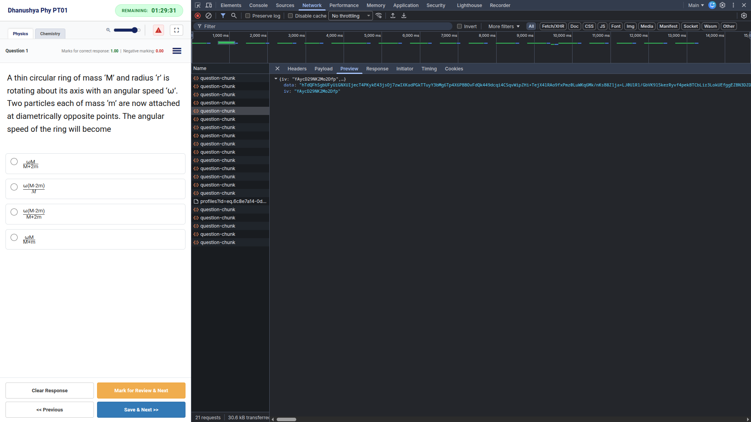Click the red warning report icon

click(158, 30)
